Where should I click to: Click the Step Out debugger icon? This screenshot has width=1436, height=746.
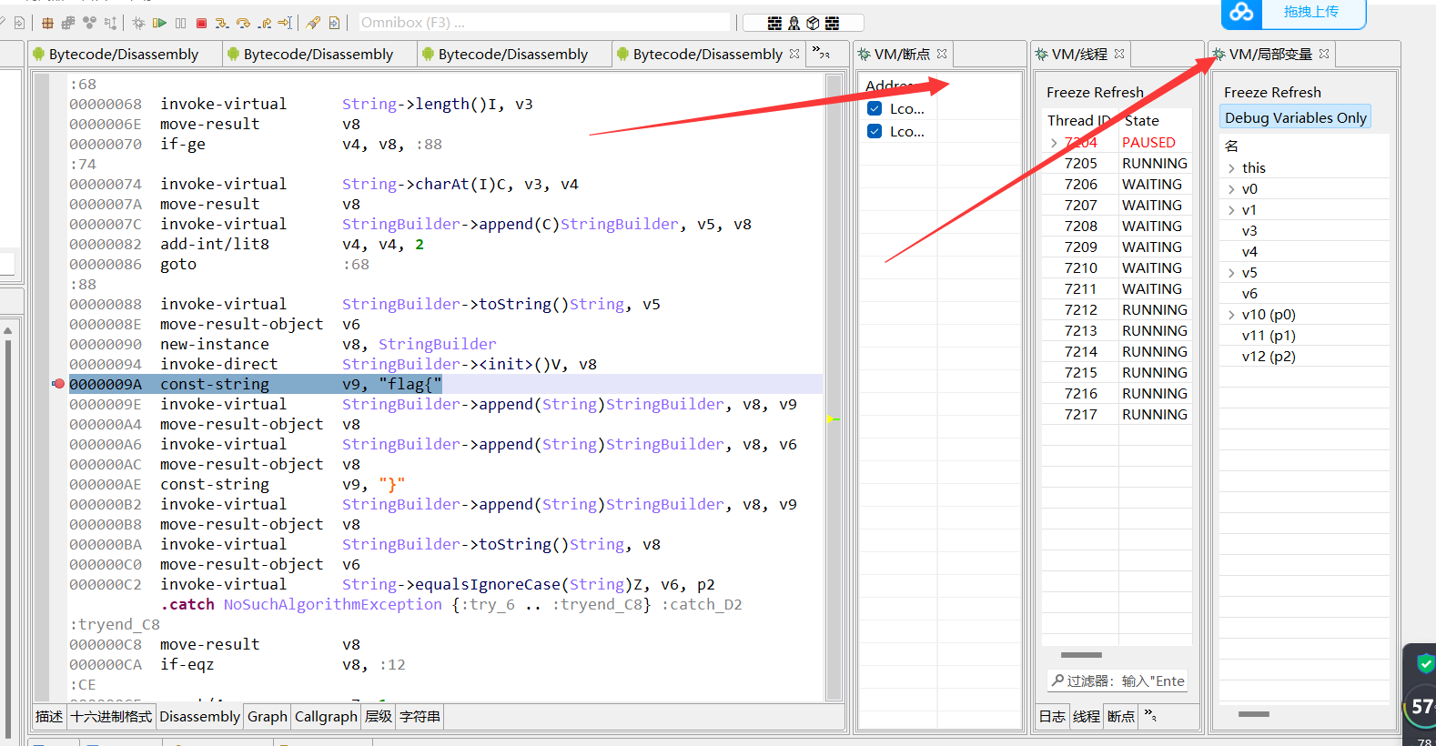(x=264, y=23)
